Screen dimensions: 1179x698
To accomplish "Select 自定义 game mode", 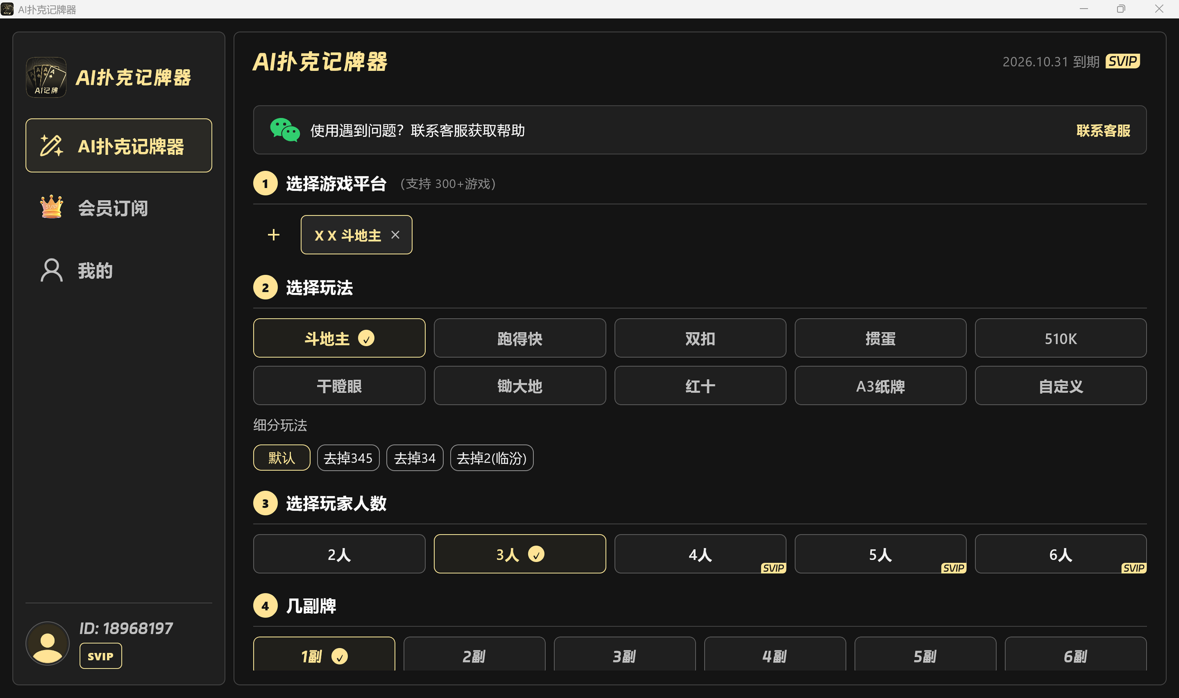I will click(1061, 386).
